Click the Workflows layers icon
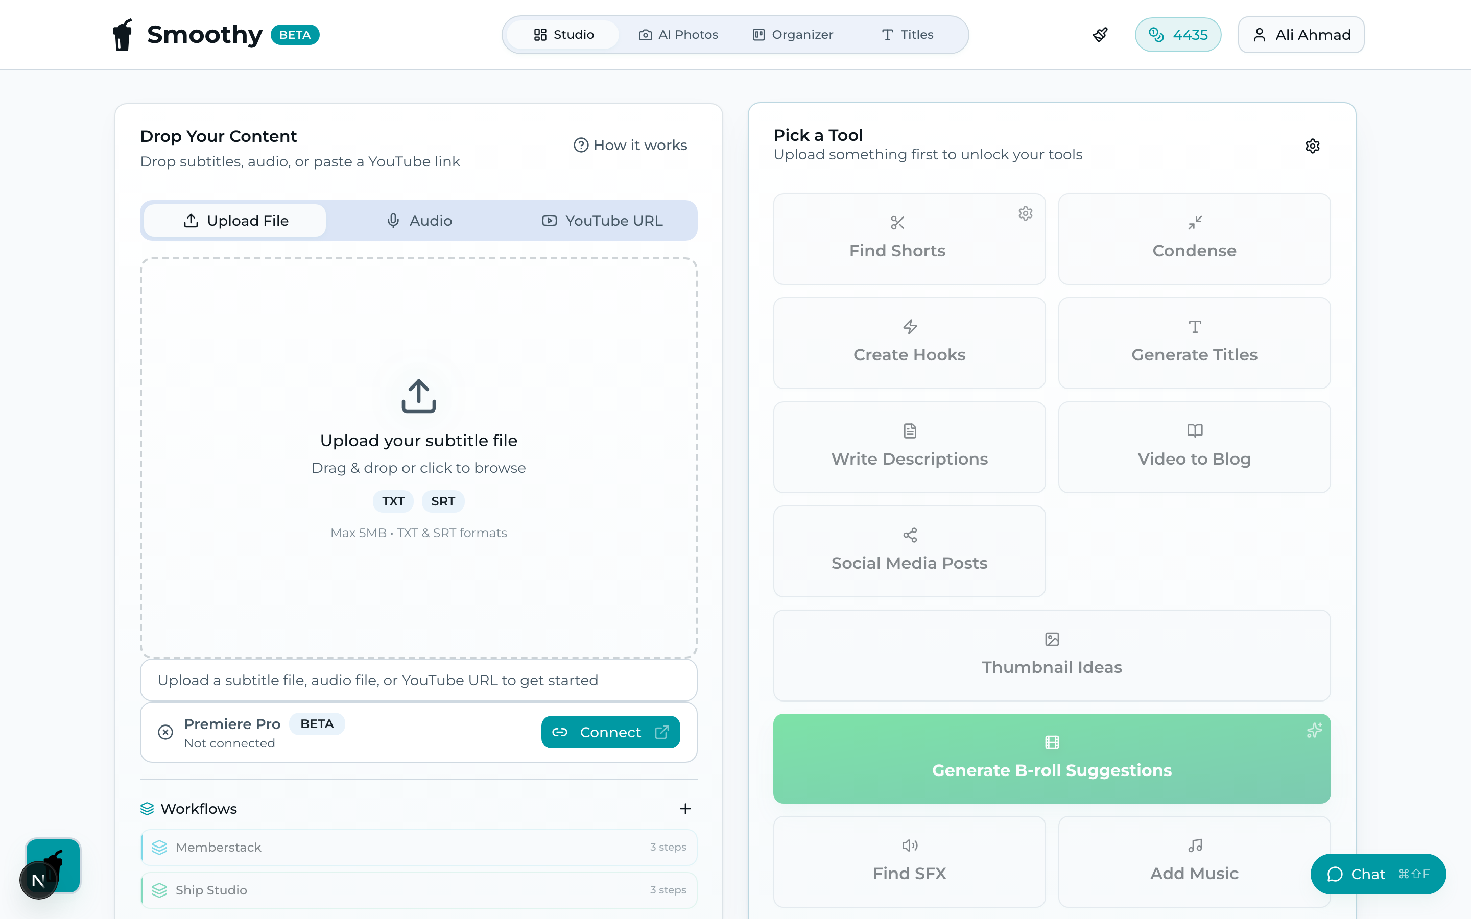This screenshot has height=919, width=1471. (147, 809)
